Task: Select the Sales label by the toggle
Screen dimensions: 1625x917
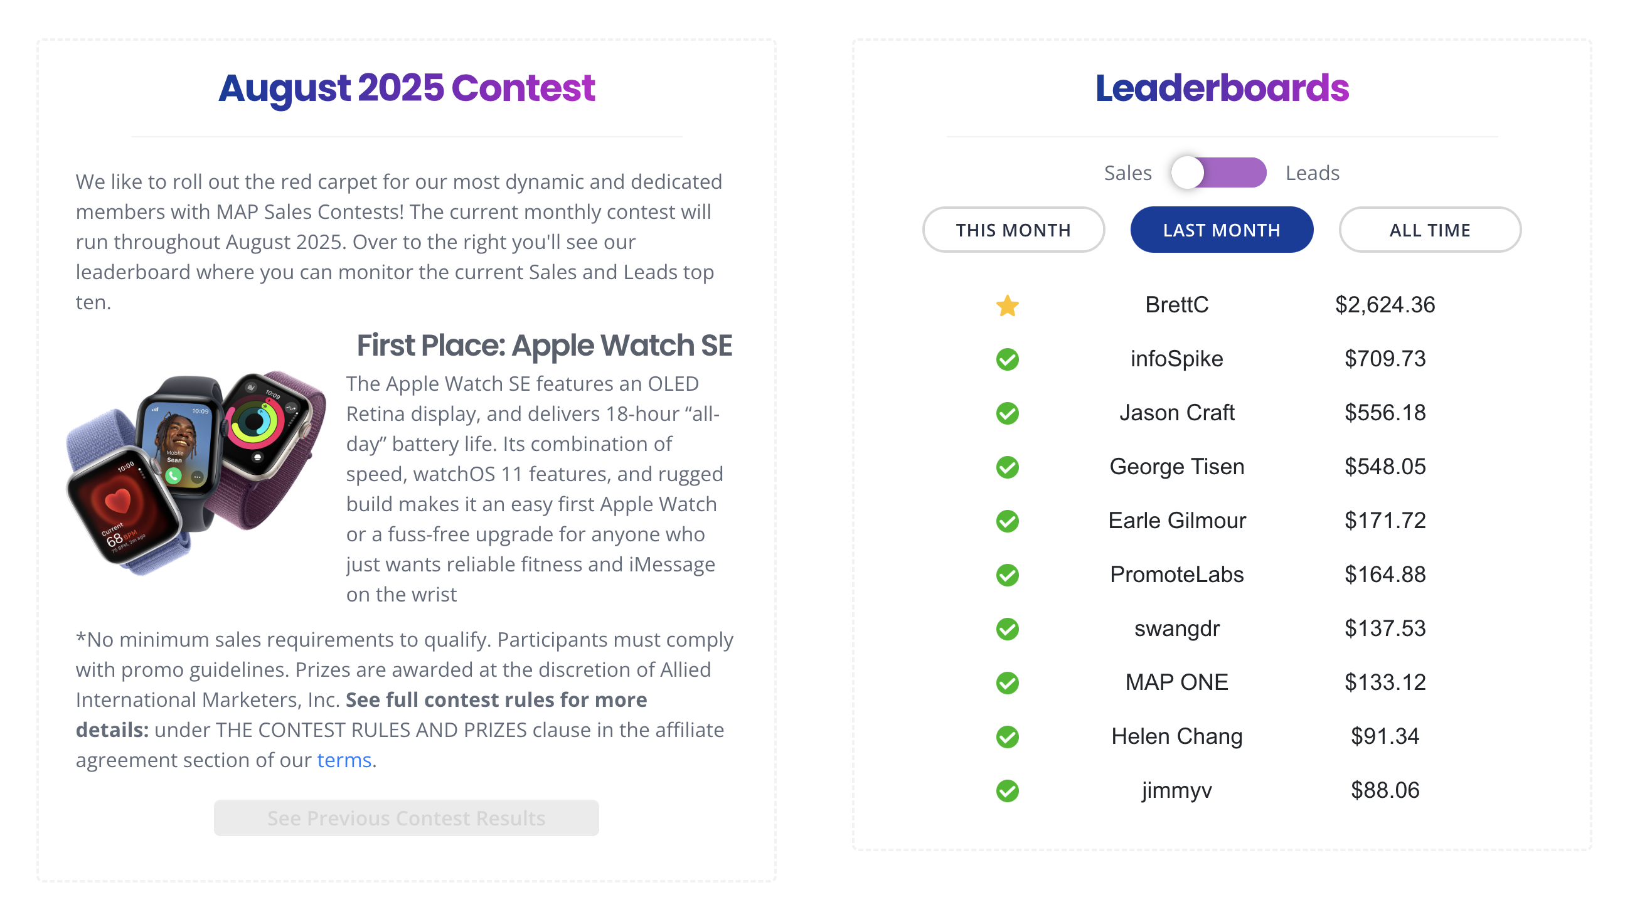Action: 1127,173
